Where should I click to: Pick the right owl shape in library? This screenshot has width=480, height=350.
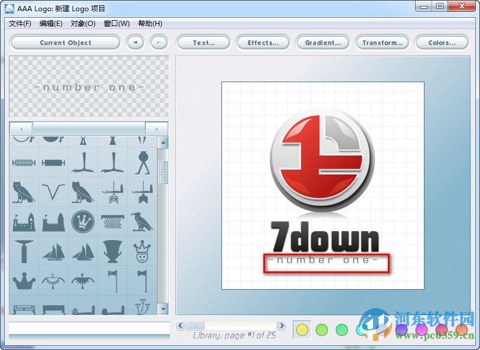click(x=83, y=192)
